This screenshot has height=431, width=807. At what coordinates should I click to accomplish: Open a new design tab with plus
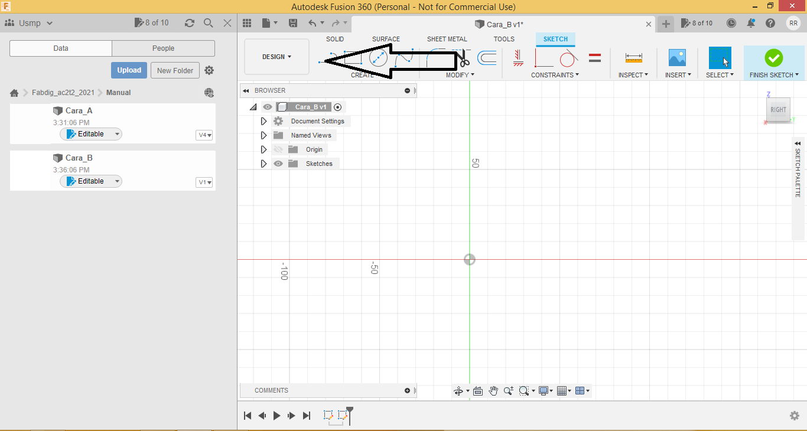(x=666, y=24)
